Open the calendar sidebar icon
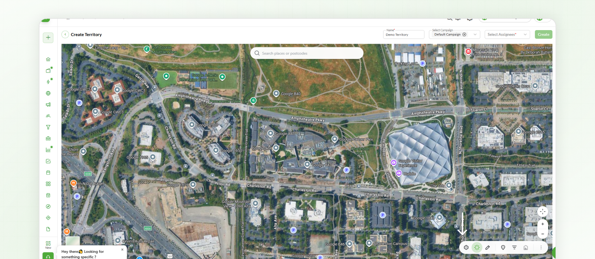The image size is (595, 259). tap(48, 173)
